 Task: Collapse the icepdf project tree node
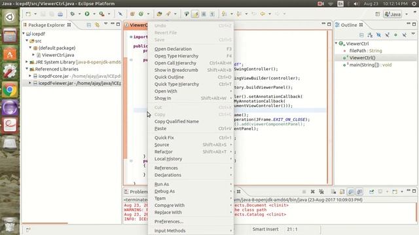point(24,34)
